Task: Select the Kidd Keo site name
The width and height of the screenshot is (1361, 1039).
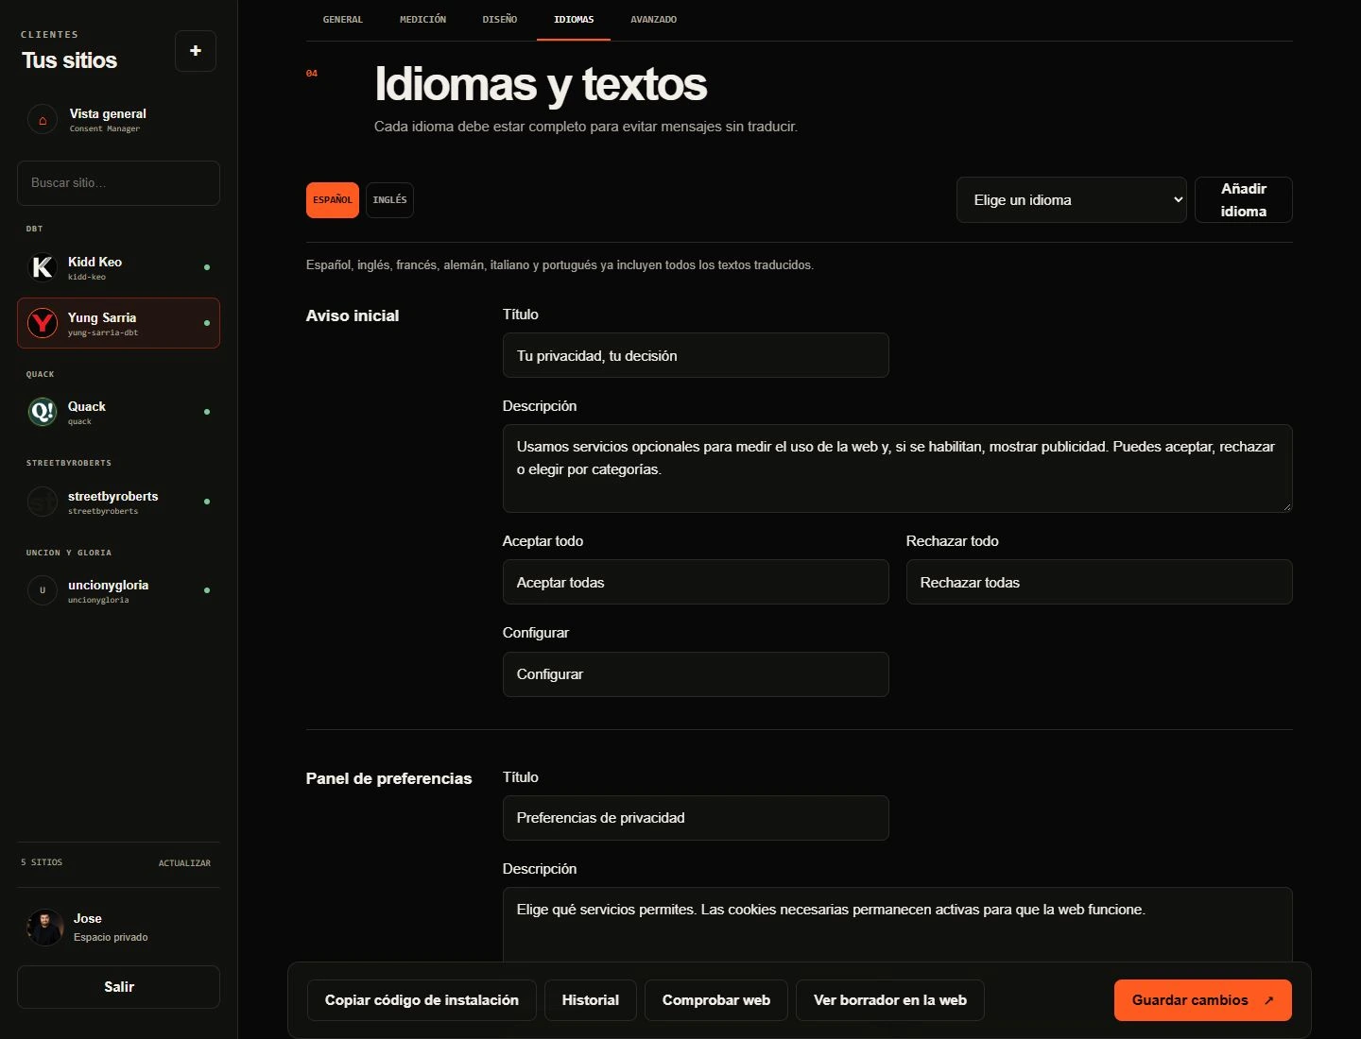Action: click(x=95, y=262)
